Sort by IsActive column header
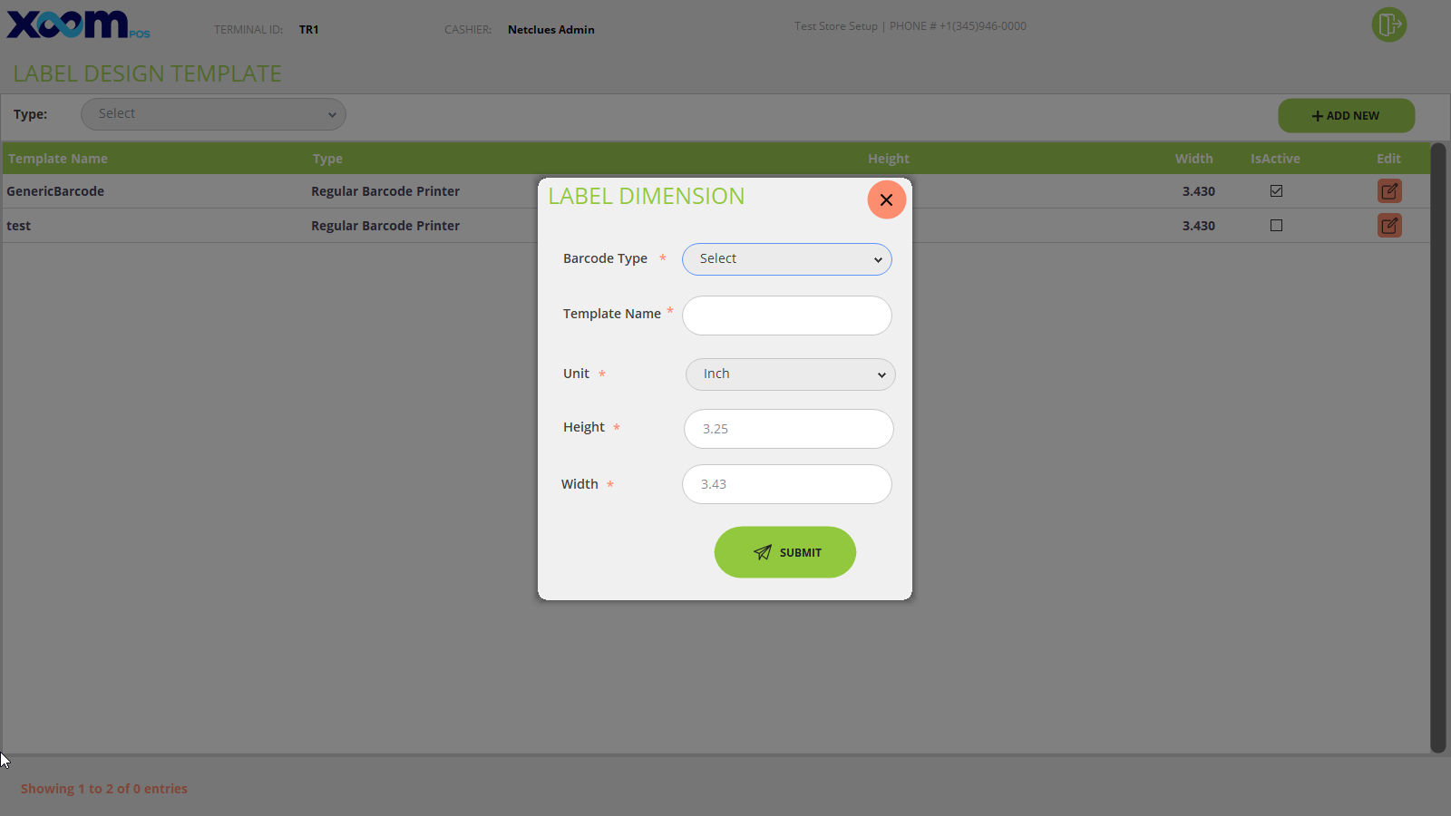The image size is (1451, 816). click(1275, 159)
